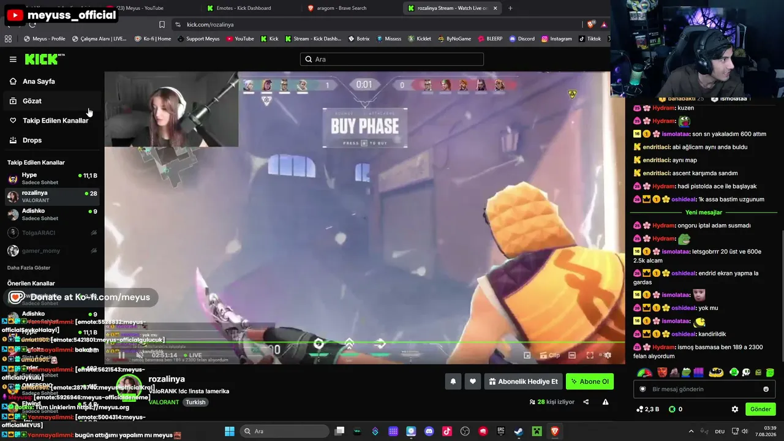
Task: Select rozalinya in followed channels list
Action: pos(51,196)
